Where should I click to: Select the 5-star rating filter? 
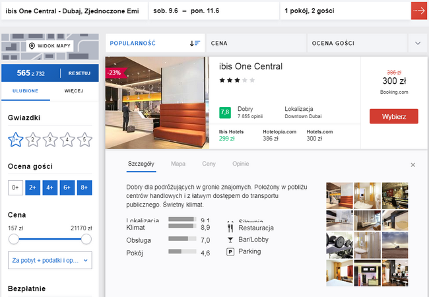tap(84, 139)
